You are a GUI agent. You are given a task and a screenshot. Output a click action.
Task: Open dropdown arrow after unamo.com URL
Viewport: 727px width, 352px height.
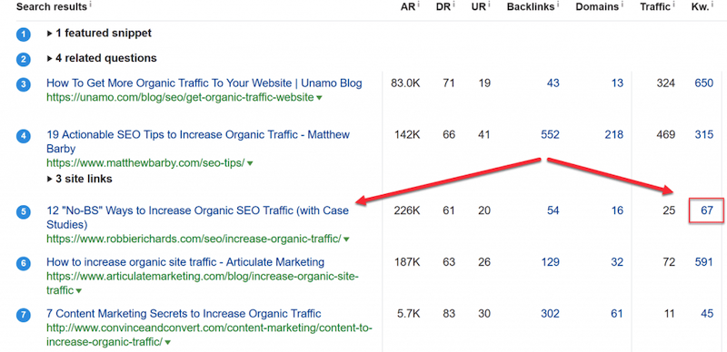(319, 98)
